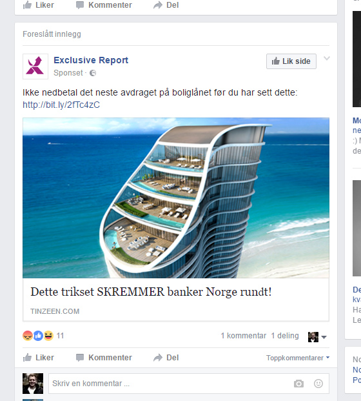Open the emoji picker in comment box
Viewport: 361px width, 401px height.
pos(318,384)
